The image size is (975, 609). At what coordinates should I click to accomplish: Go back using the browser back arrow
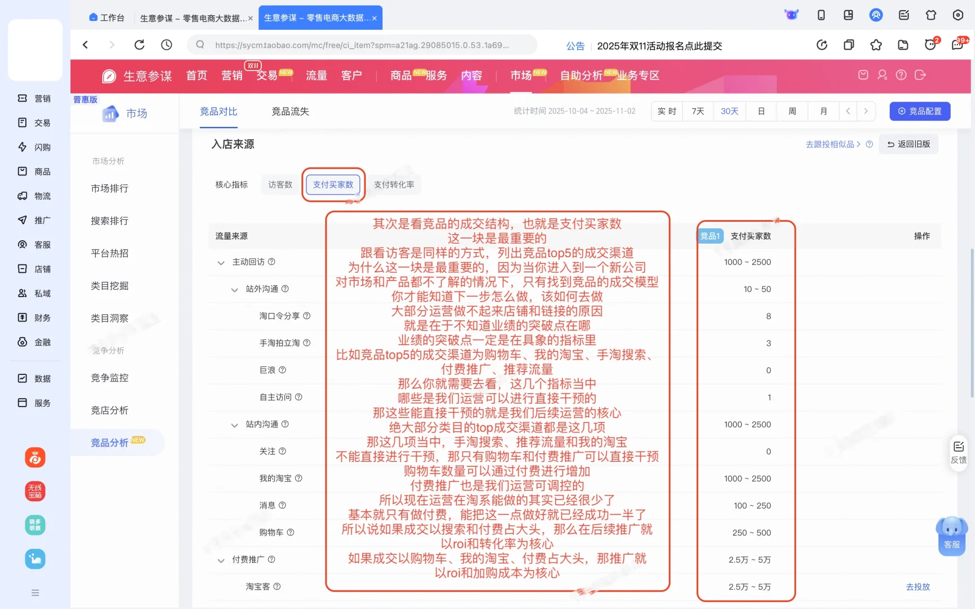tap(86, 45)
